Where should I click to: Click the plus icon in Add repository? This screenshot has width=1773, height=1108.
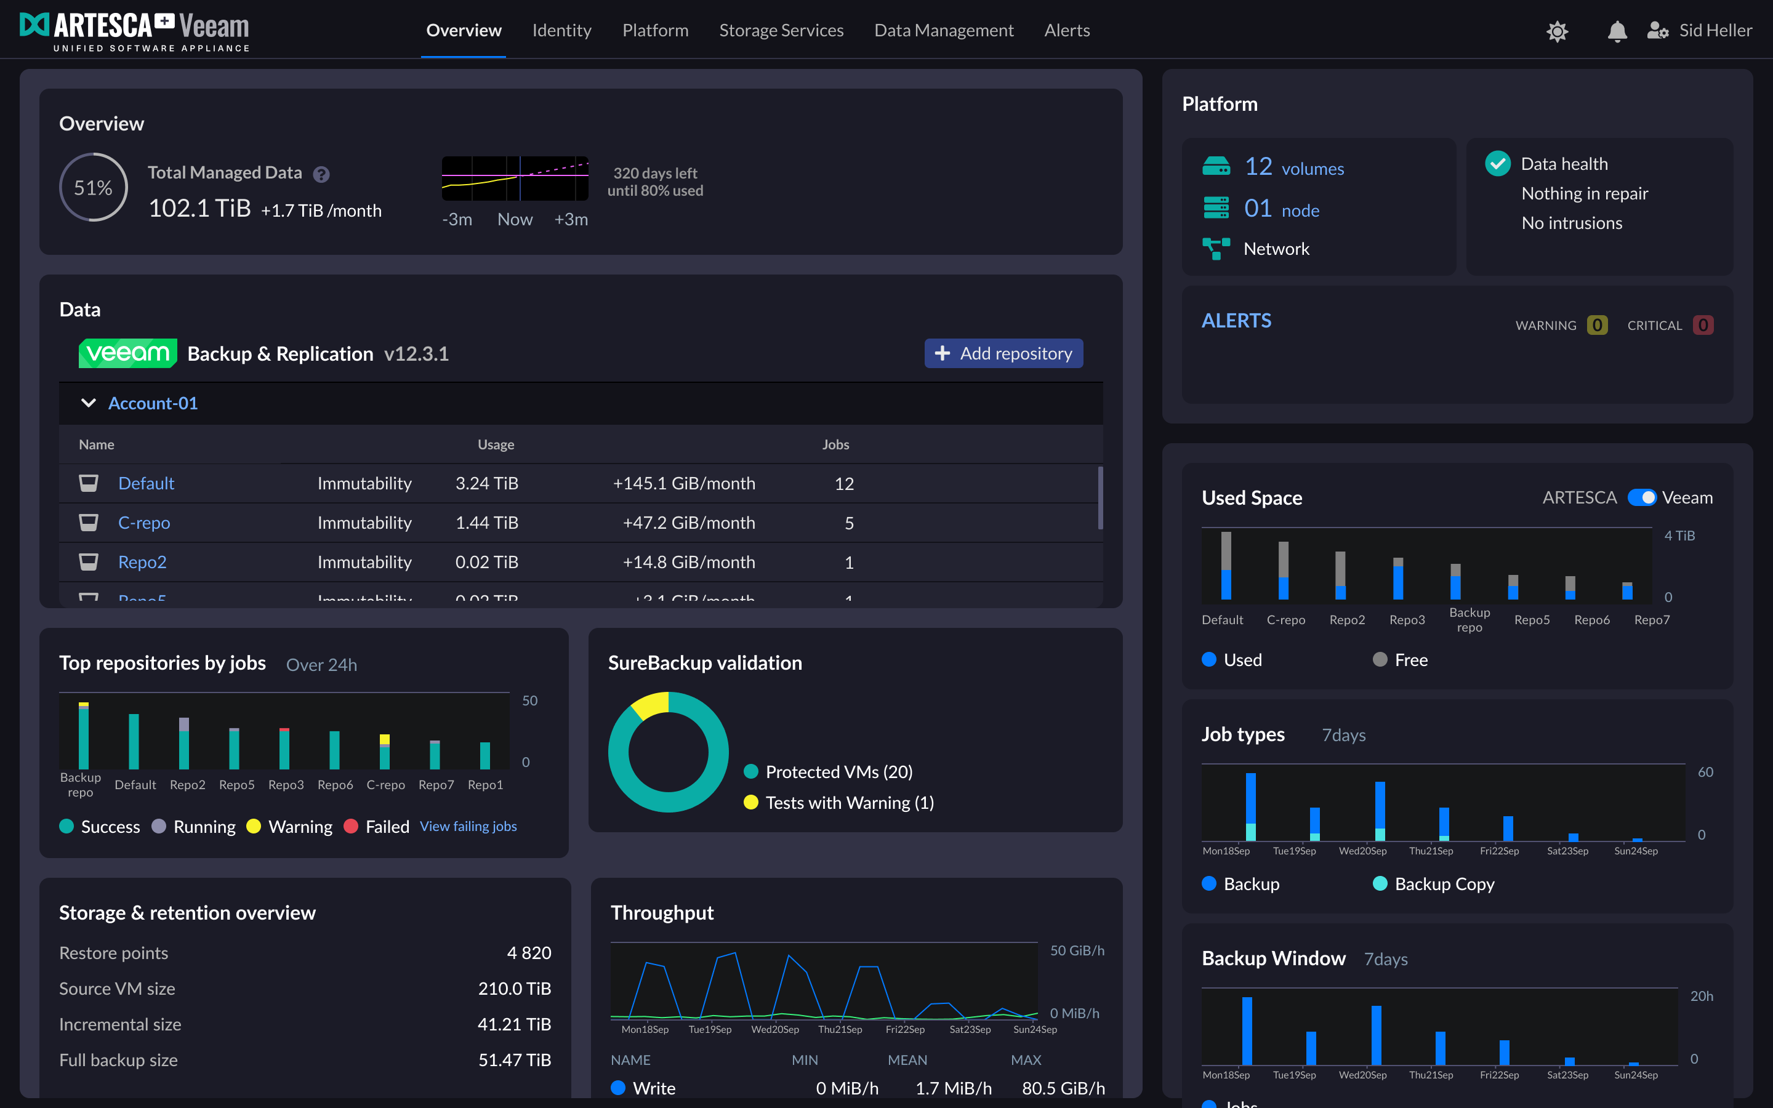942,353
